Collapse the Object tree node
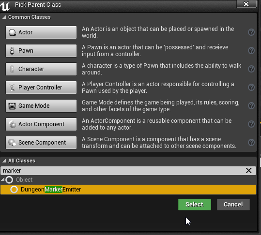Viewport: 261px width, 235px height. click(3, 179)
